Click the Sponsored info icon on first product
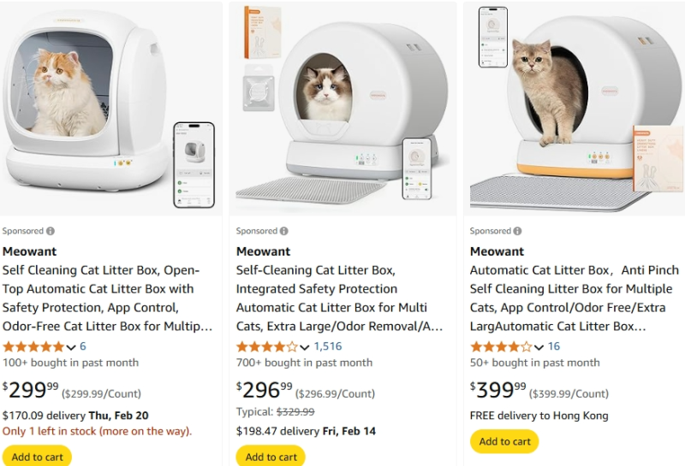Viewport: 685px width, 466px height. click(x=51, y=231)
